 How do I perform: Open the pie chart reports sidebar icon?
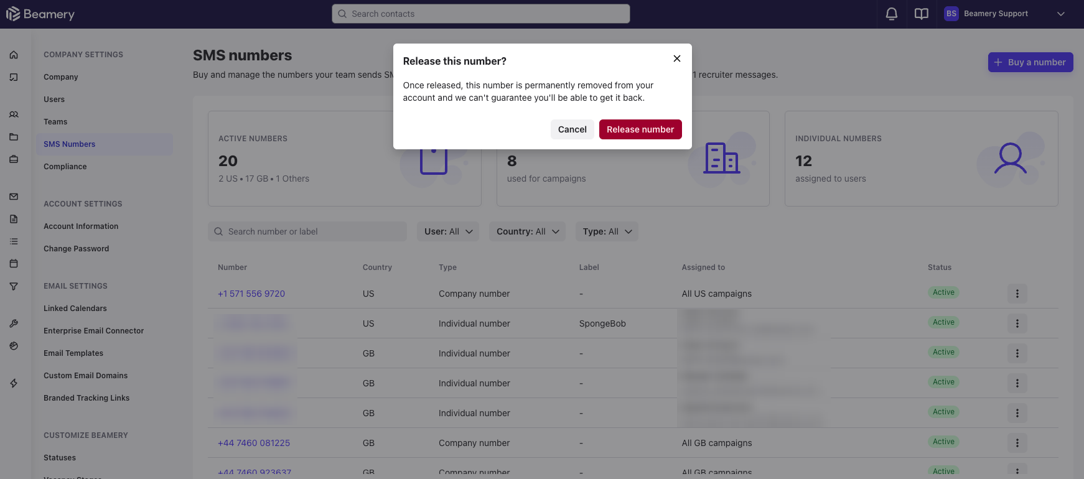(x=14, y=346)
